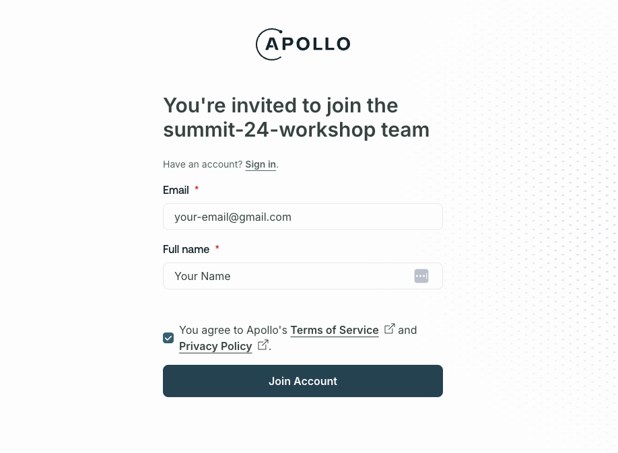
Task: Open the Privacy Policy link
Action: (215, 346)
